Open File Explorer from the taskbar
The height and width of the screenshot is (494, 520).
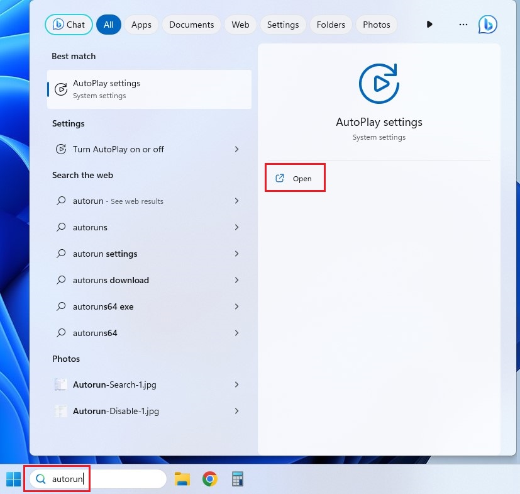click(182, 479)
